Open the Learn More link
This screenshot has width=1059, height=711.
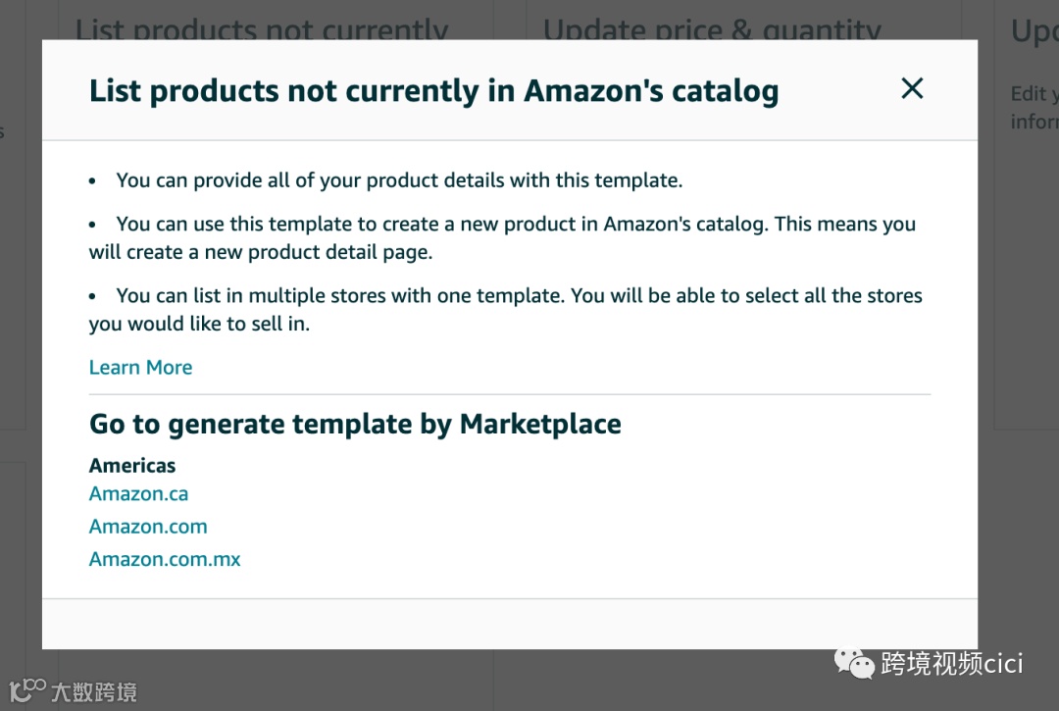(x=140, y=368)
